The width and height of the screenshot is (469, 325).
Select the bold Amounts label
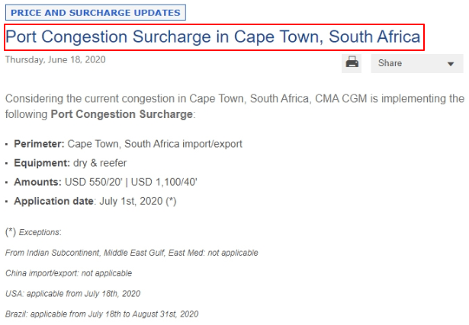pos(37,182)
